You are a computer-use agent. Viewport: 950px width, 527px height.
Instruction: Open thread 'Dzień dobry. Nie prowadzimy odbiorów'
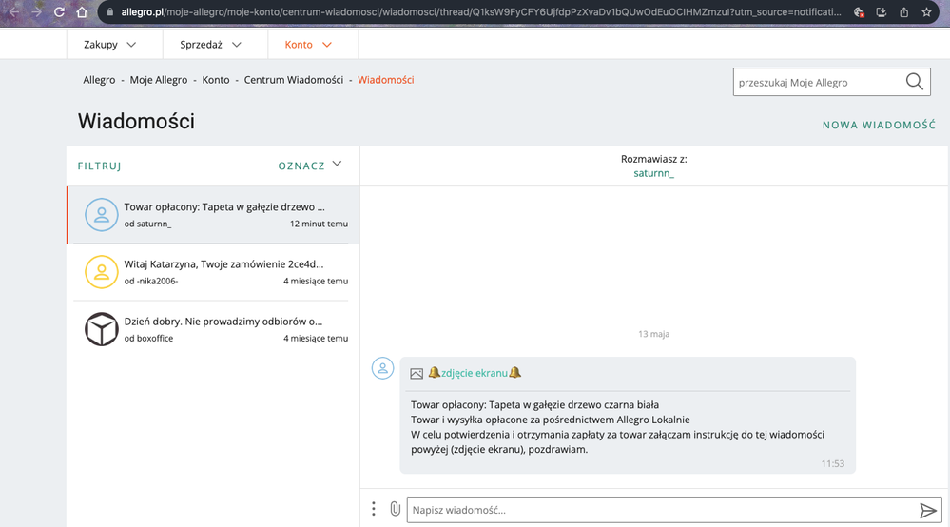point(213,329)
